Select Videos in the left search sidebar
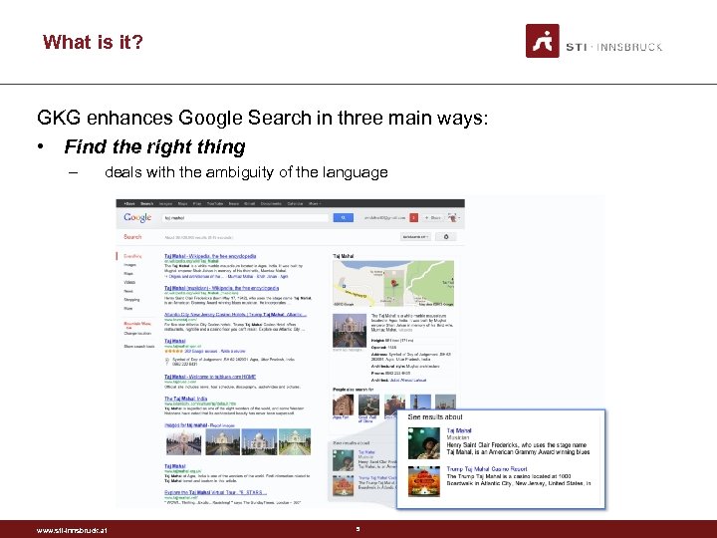The image size is (717, 538). [x=129, y=282]
